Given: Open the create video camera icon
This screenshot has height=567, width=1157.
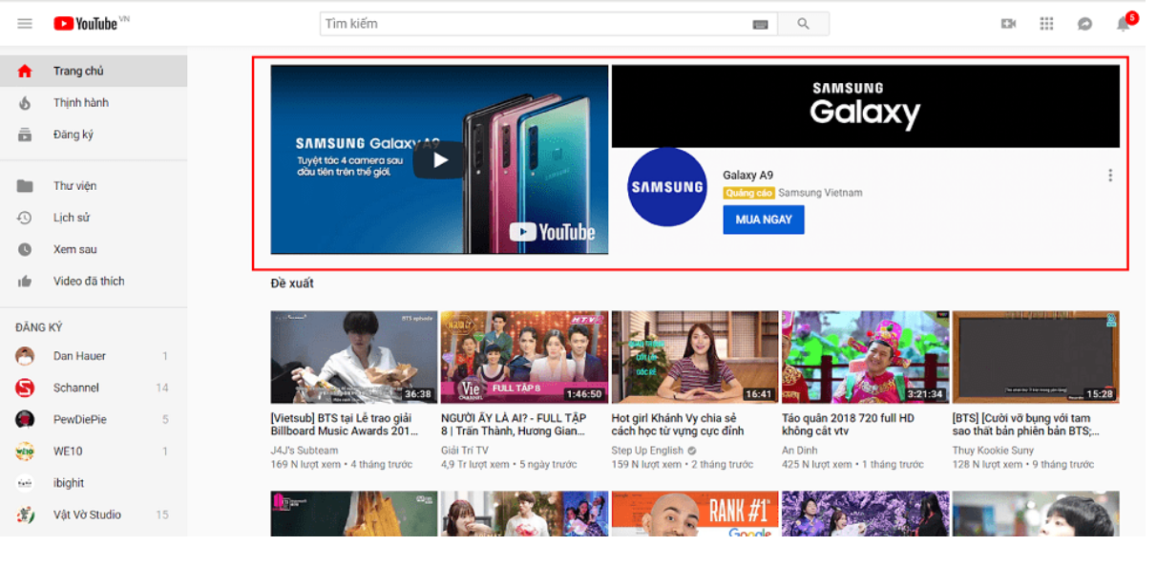Looking at the screenshot, I should coord(1008,24).
